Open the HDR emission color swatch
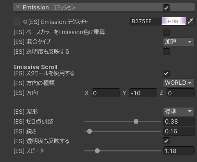This screenshot has width=197, height=162. pos(174,21)
